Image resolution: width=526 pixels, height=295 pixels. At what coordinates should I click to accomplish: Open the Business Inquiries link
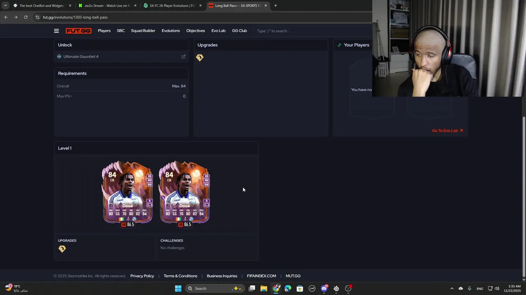[222, 276]
